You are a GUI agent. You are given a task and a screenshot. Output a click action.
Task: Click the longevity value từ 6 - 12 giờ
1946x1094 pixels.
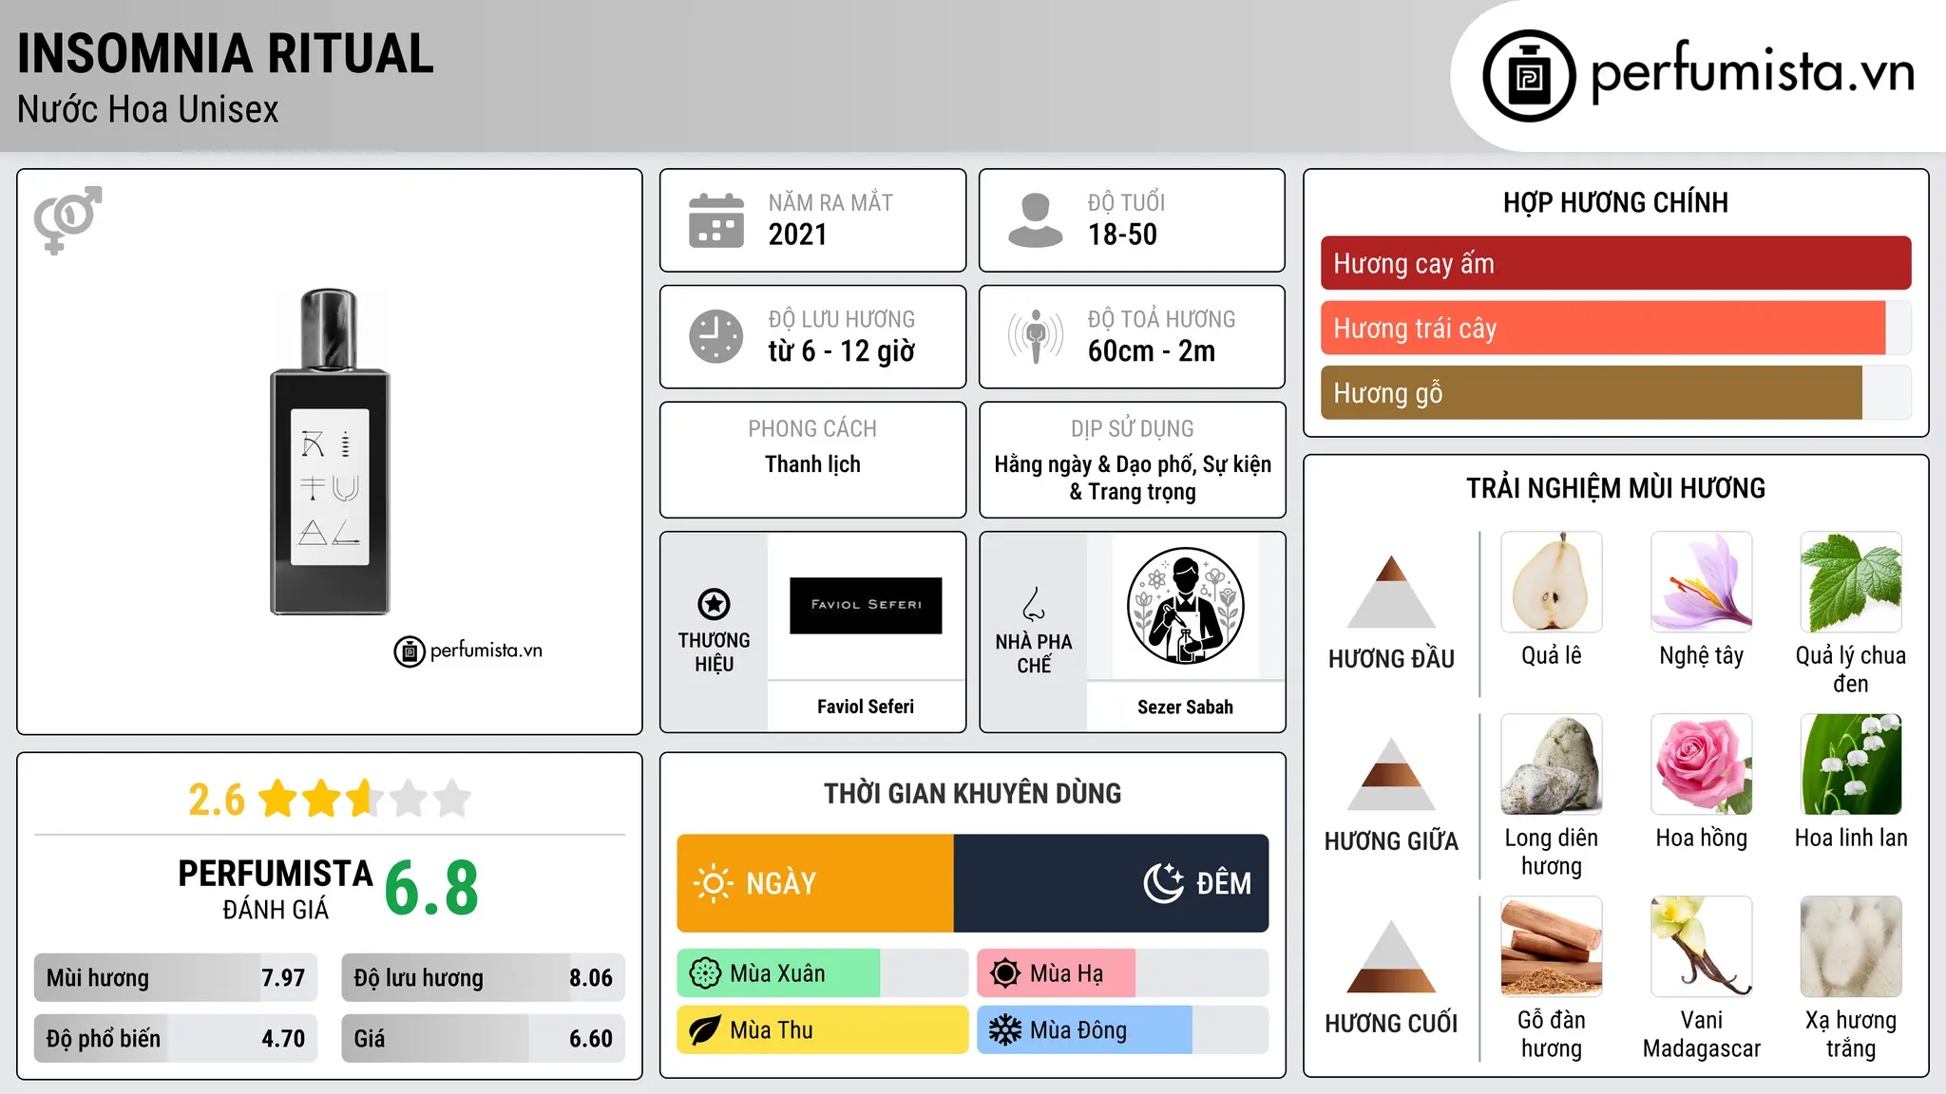point(842,351)
